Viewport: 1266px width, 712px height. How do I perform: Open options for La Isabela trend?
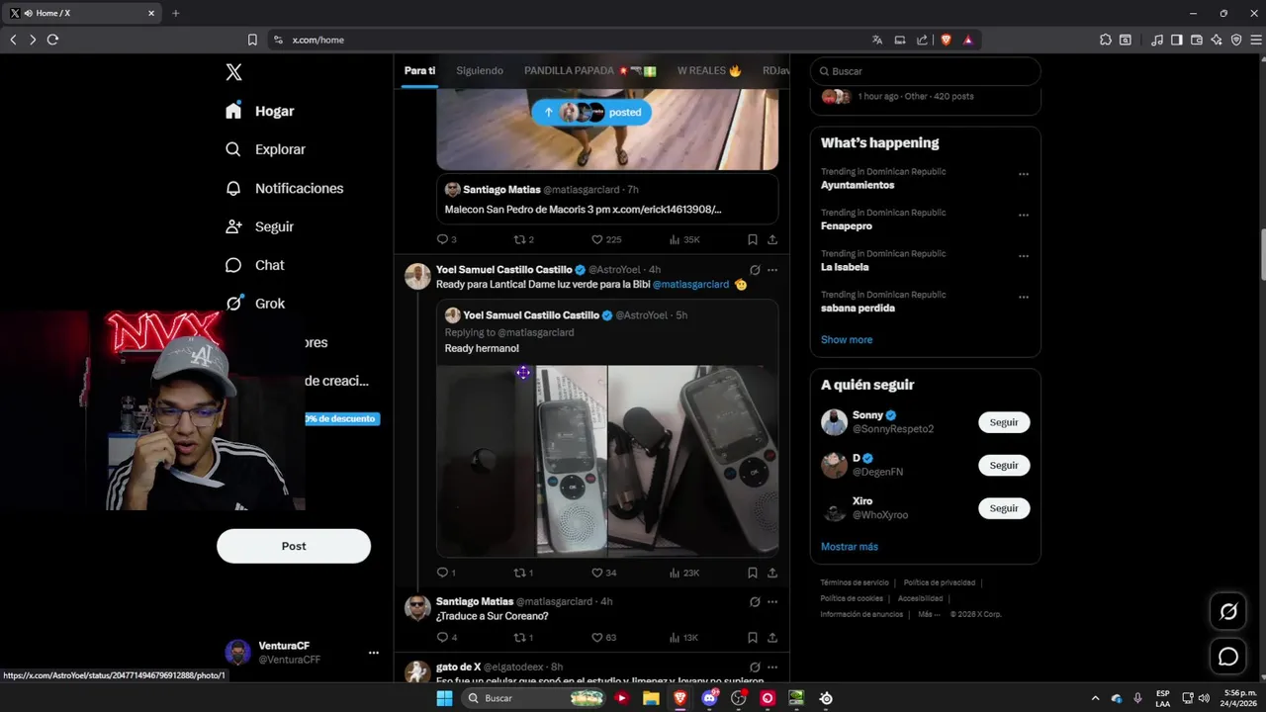pyautogui.click(x=1024, y=256)
